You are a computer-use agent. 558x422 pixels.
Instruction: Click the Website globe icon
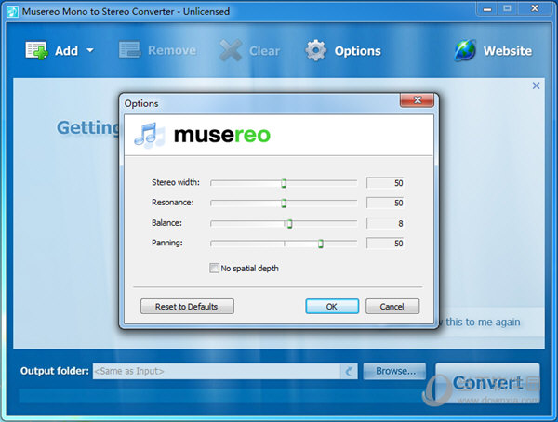tap(465, 50)
